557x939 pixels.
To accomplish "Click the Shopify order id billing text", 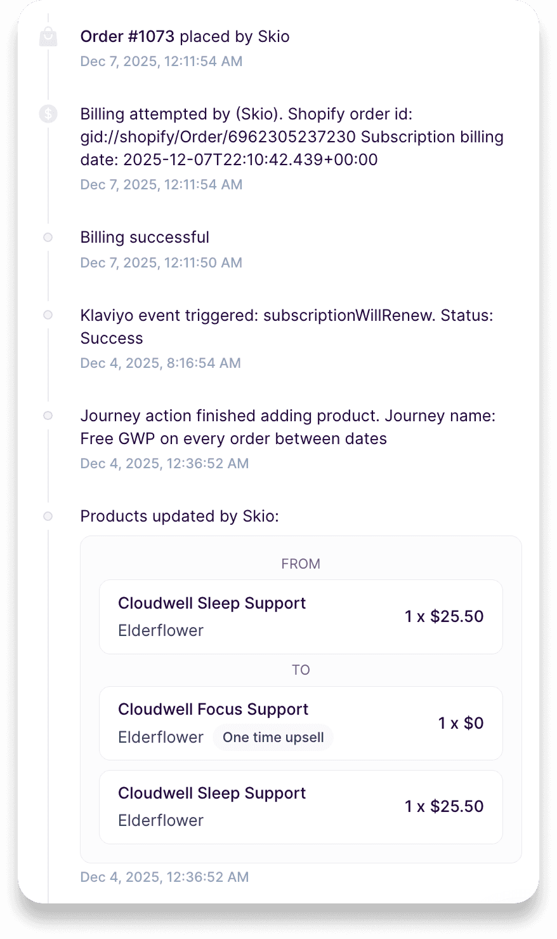I will click(292, 137).
